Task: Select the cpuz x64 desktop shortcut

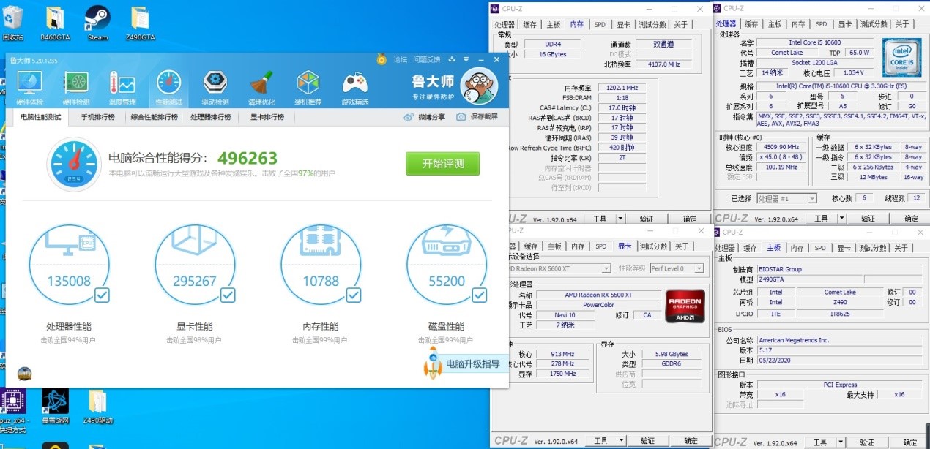Action: [x=12, y=411]
